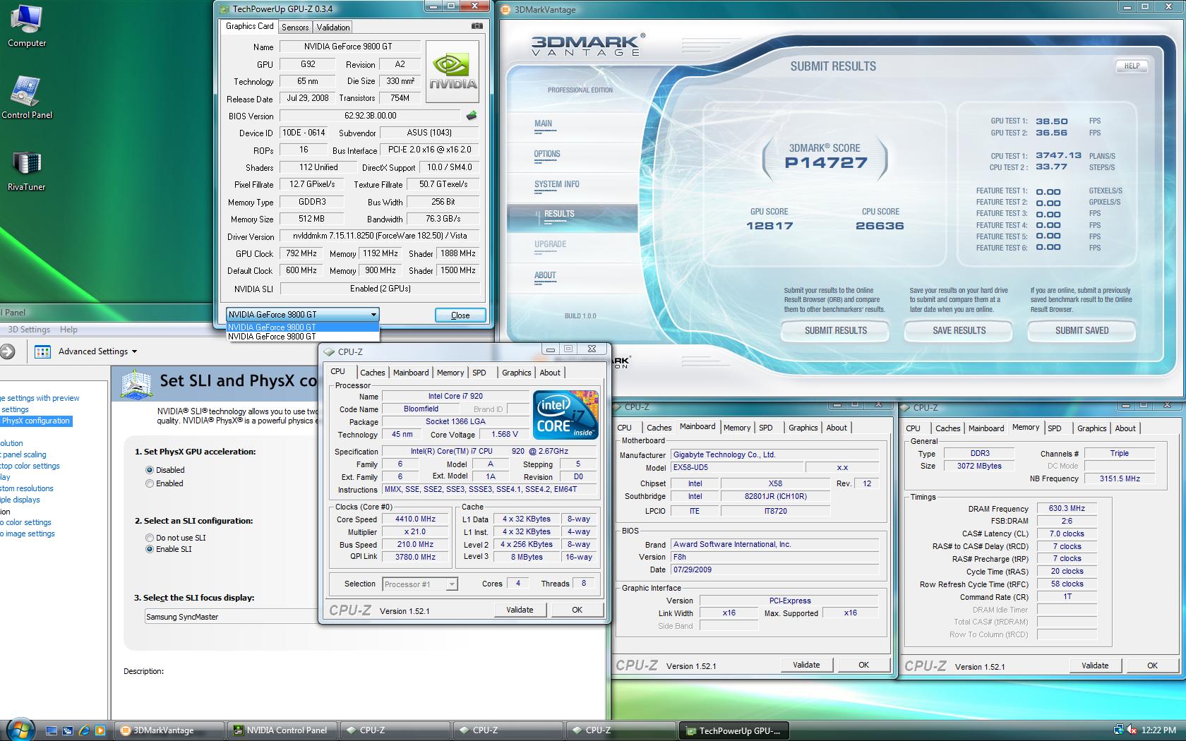Click the NB Frequency 3151.5 MHz value
This screenshot has width=1186, height=741.
pyautogui.click(x=1120, y=478)
